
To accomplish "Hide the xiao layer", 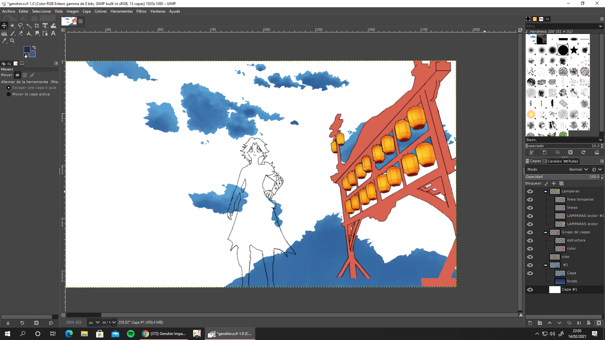I will pos(530,257).
